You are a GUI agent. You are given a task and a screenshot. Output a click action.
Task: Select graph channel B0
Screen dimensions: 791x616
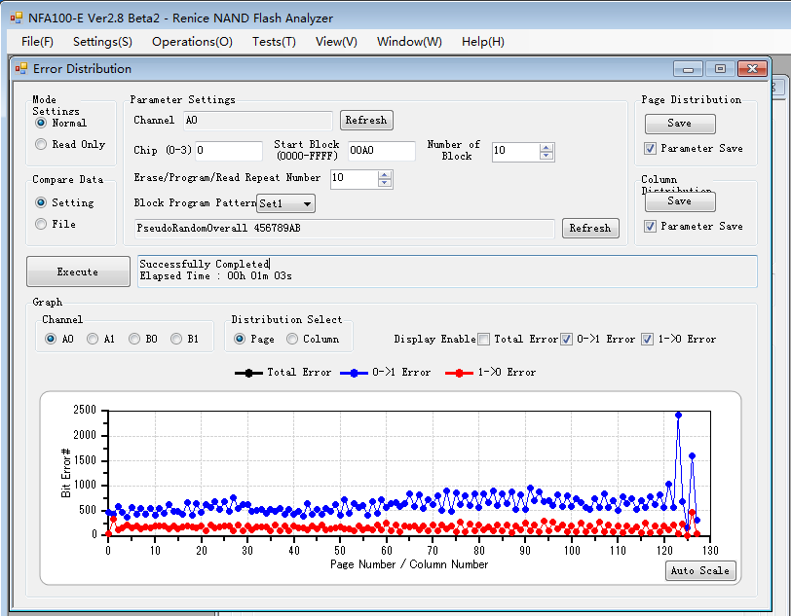point(134,339)
